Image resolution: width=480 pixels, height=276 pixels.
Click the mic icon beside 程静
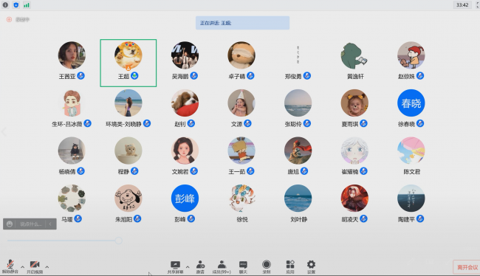pyautogui.click(x=134, y=171)
